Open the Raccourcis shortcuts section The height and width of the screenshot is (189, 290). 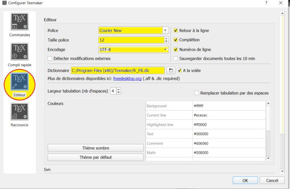coord(19,115)
